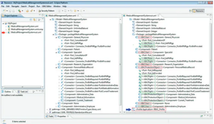Click the Open Perspective icon beside Resource
Image resolution: width=214 pixels, height=124 pixels.
pyautogui.click(x=190, y=11)
